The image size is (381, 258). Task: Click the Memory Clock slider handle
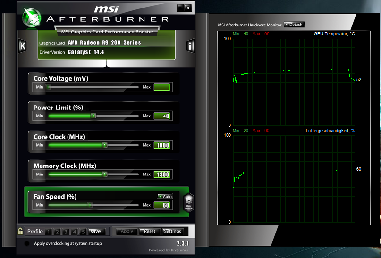pyautogui.click(x=105, y=174)
